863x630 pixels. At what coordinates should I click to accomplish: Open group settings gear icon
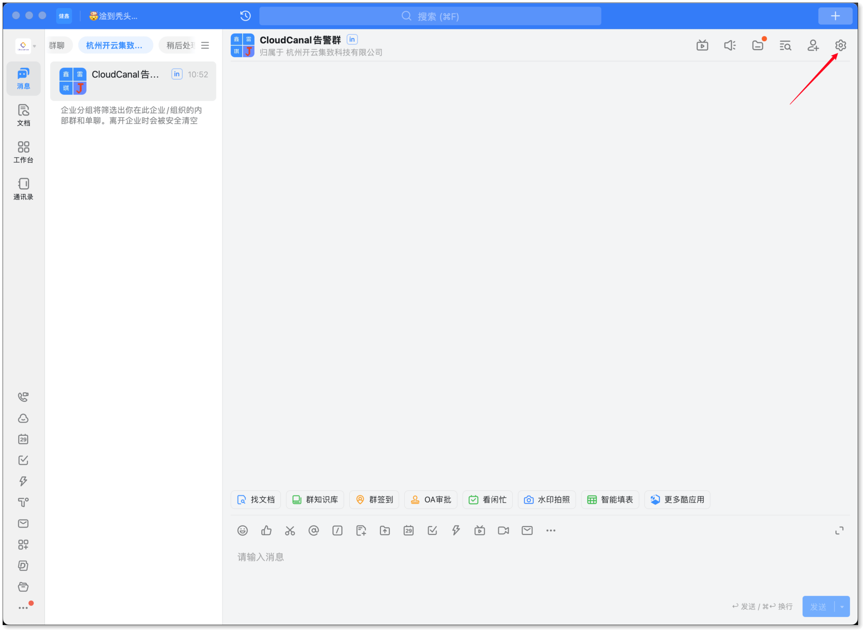840,45
